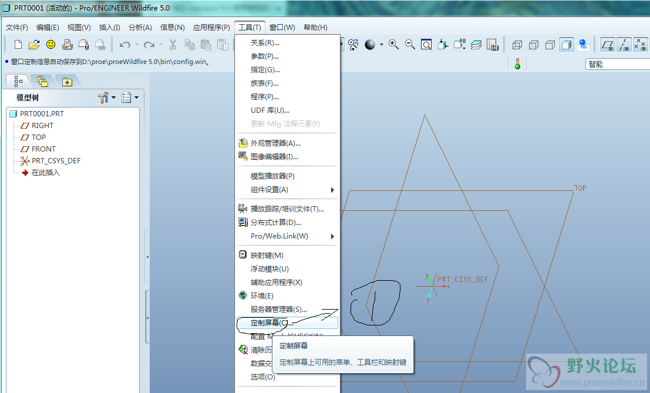Expand the model tree show dropdown arrow
650x393 pixels.
(x=136, y=98)
